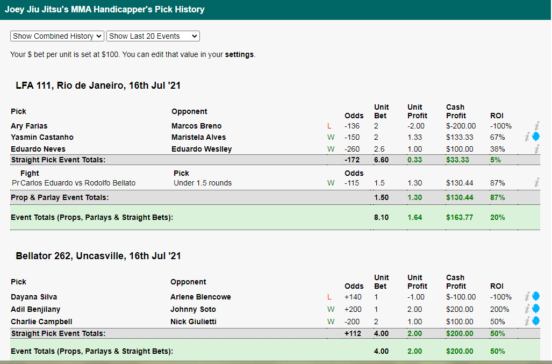Click the Arlene Blencowe opponent name
The width and height of the screenshot is (552, 364).
pyautogui.click(x=200, y=297)
